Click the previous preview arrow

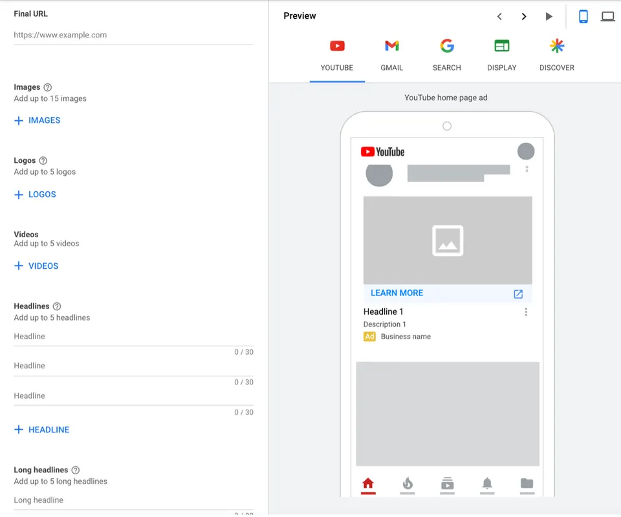tap(499, 16)
